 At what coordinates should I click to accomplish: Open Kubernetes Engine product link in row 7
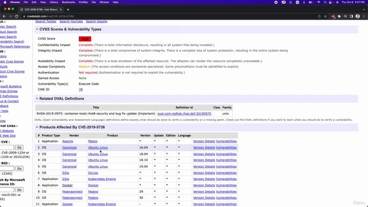[102, 179]
